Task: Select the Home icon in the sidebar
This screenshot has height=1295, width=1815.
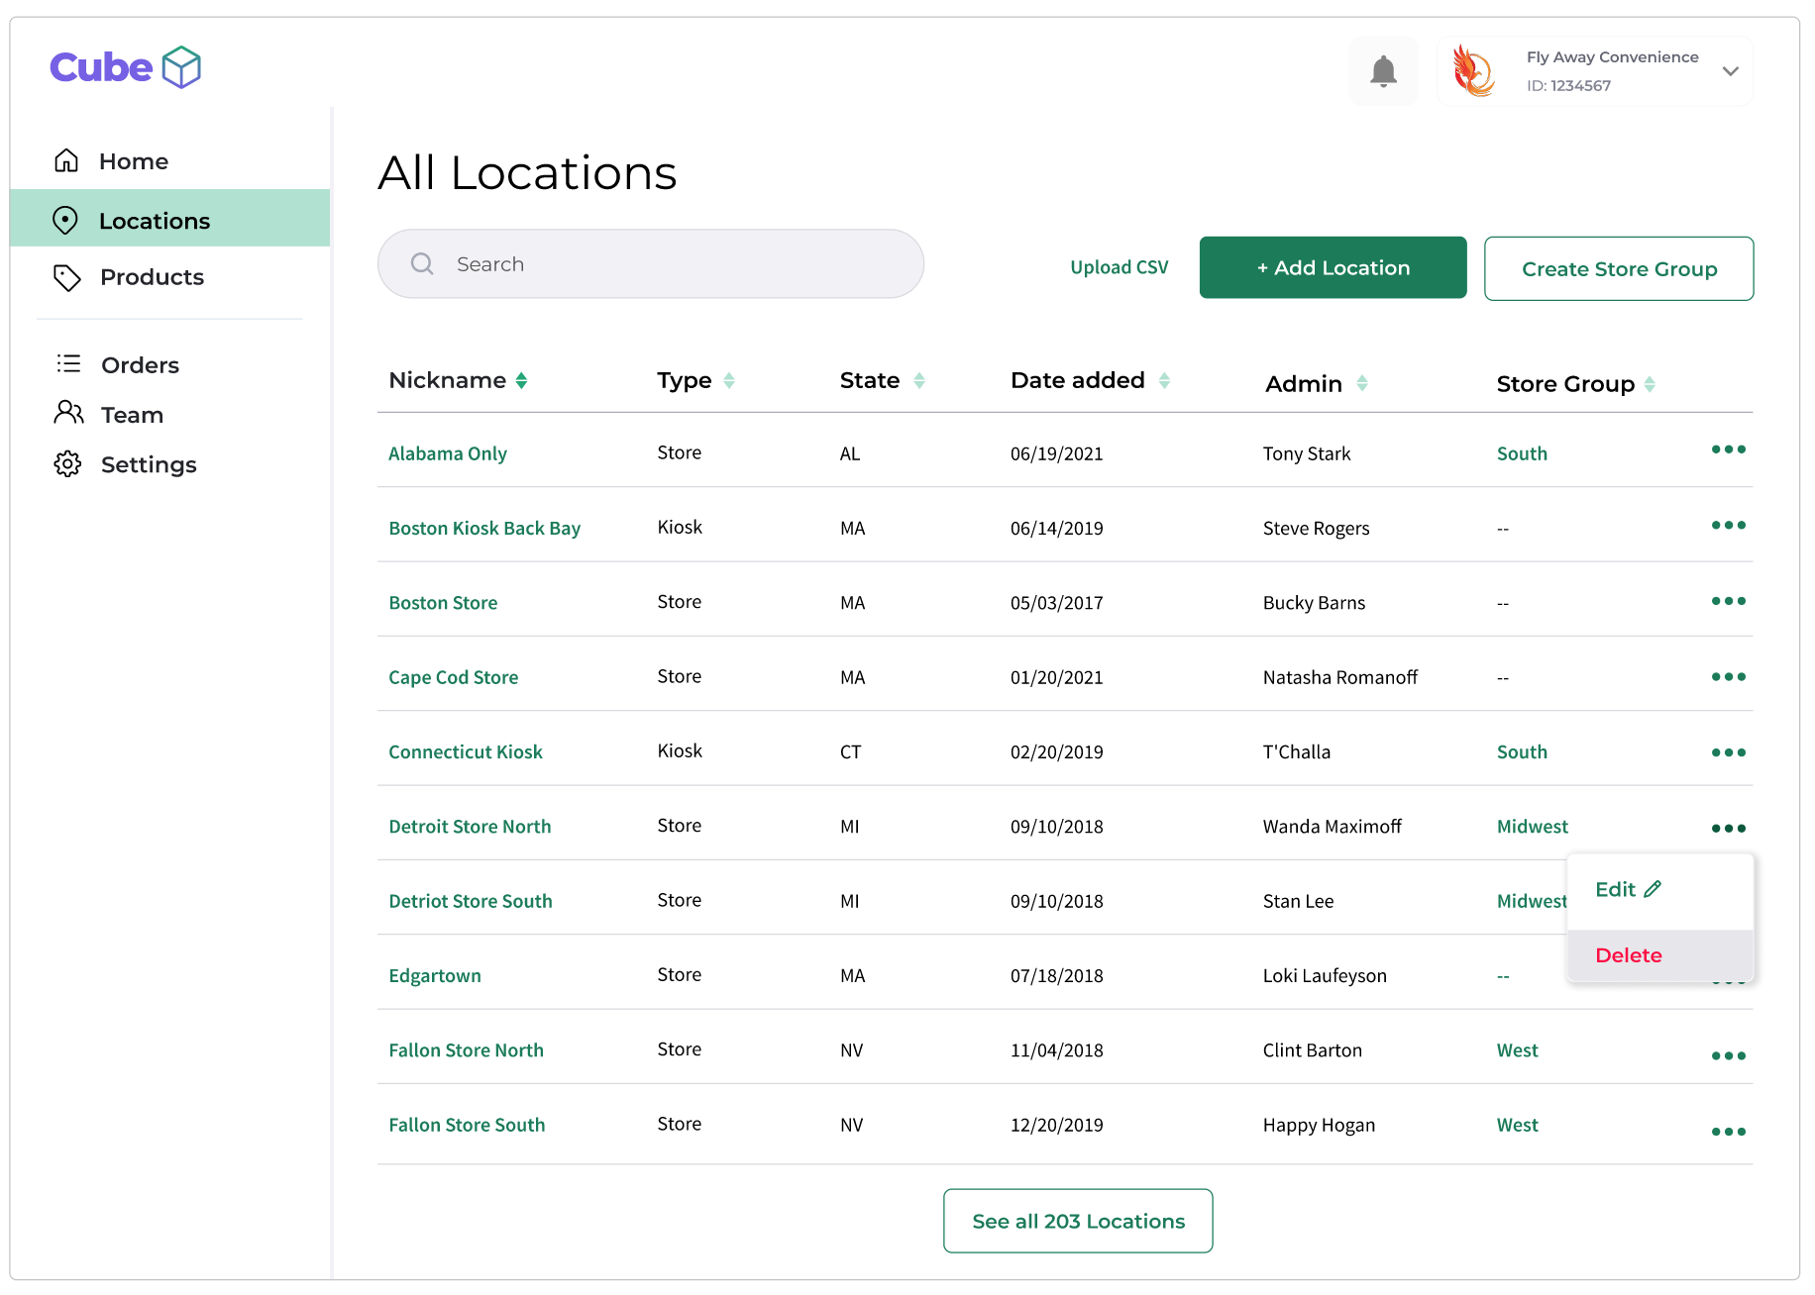Action: [x=65, y=159]
